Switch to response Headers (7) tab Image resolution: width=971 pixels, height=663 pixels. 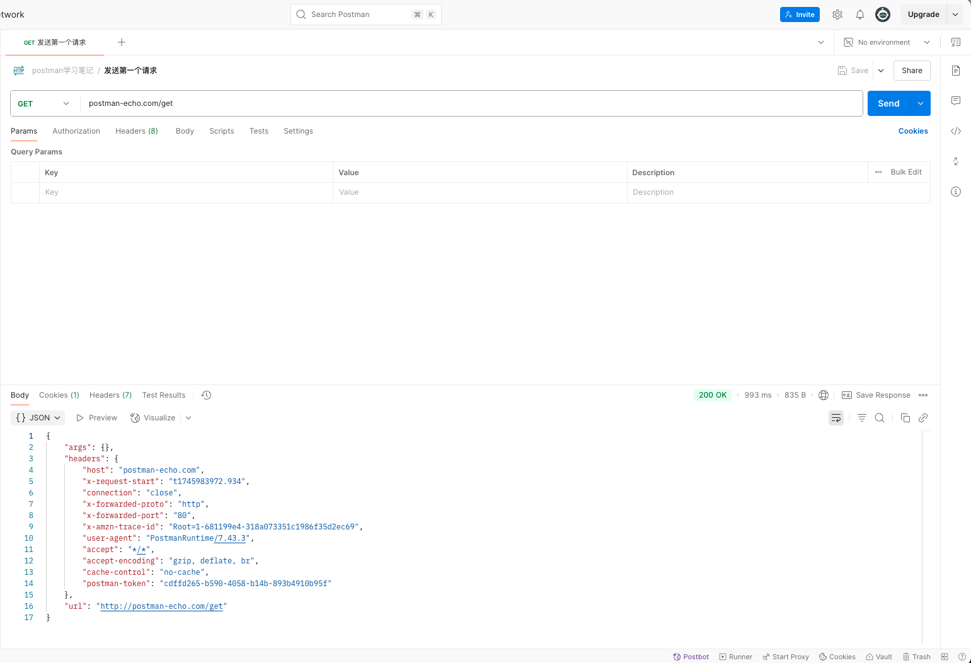pyautogui.click(x=110, y=395)
